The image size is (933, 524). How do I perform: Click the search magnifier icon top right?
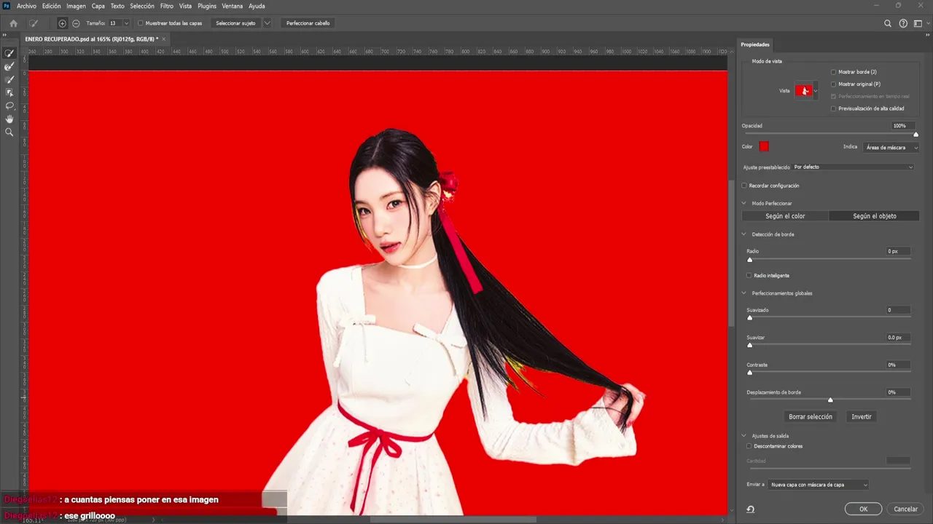coord(888,23)
